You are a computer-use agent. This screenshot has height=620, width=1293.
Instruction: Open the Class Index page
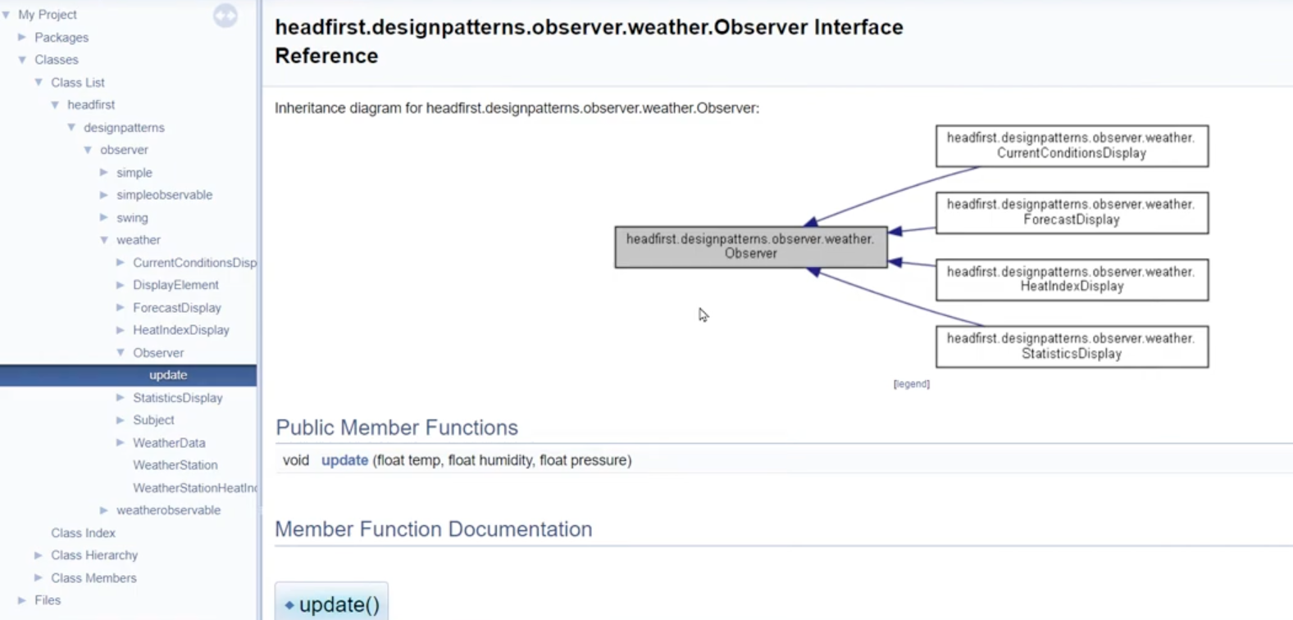coord(83,533)
